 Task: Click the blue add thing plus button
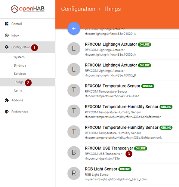point(74,28)
